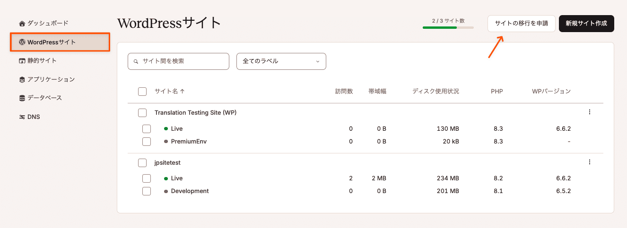Check the select-all checkbox beside サイト名

[142, 92]
